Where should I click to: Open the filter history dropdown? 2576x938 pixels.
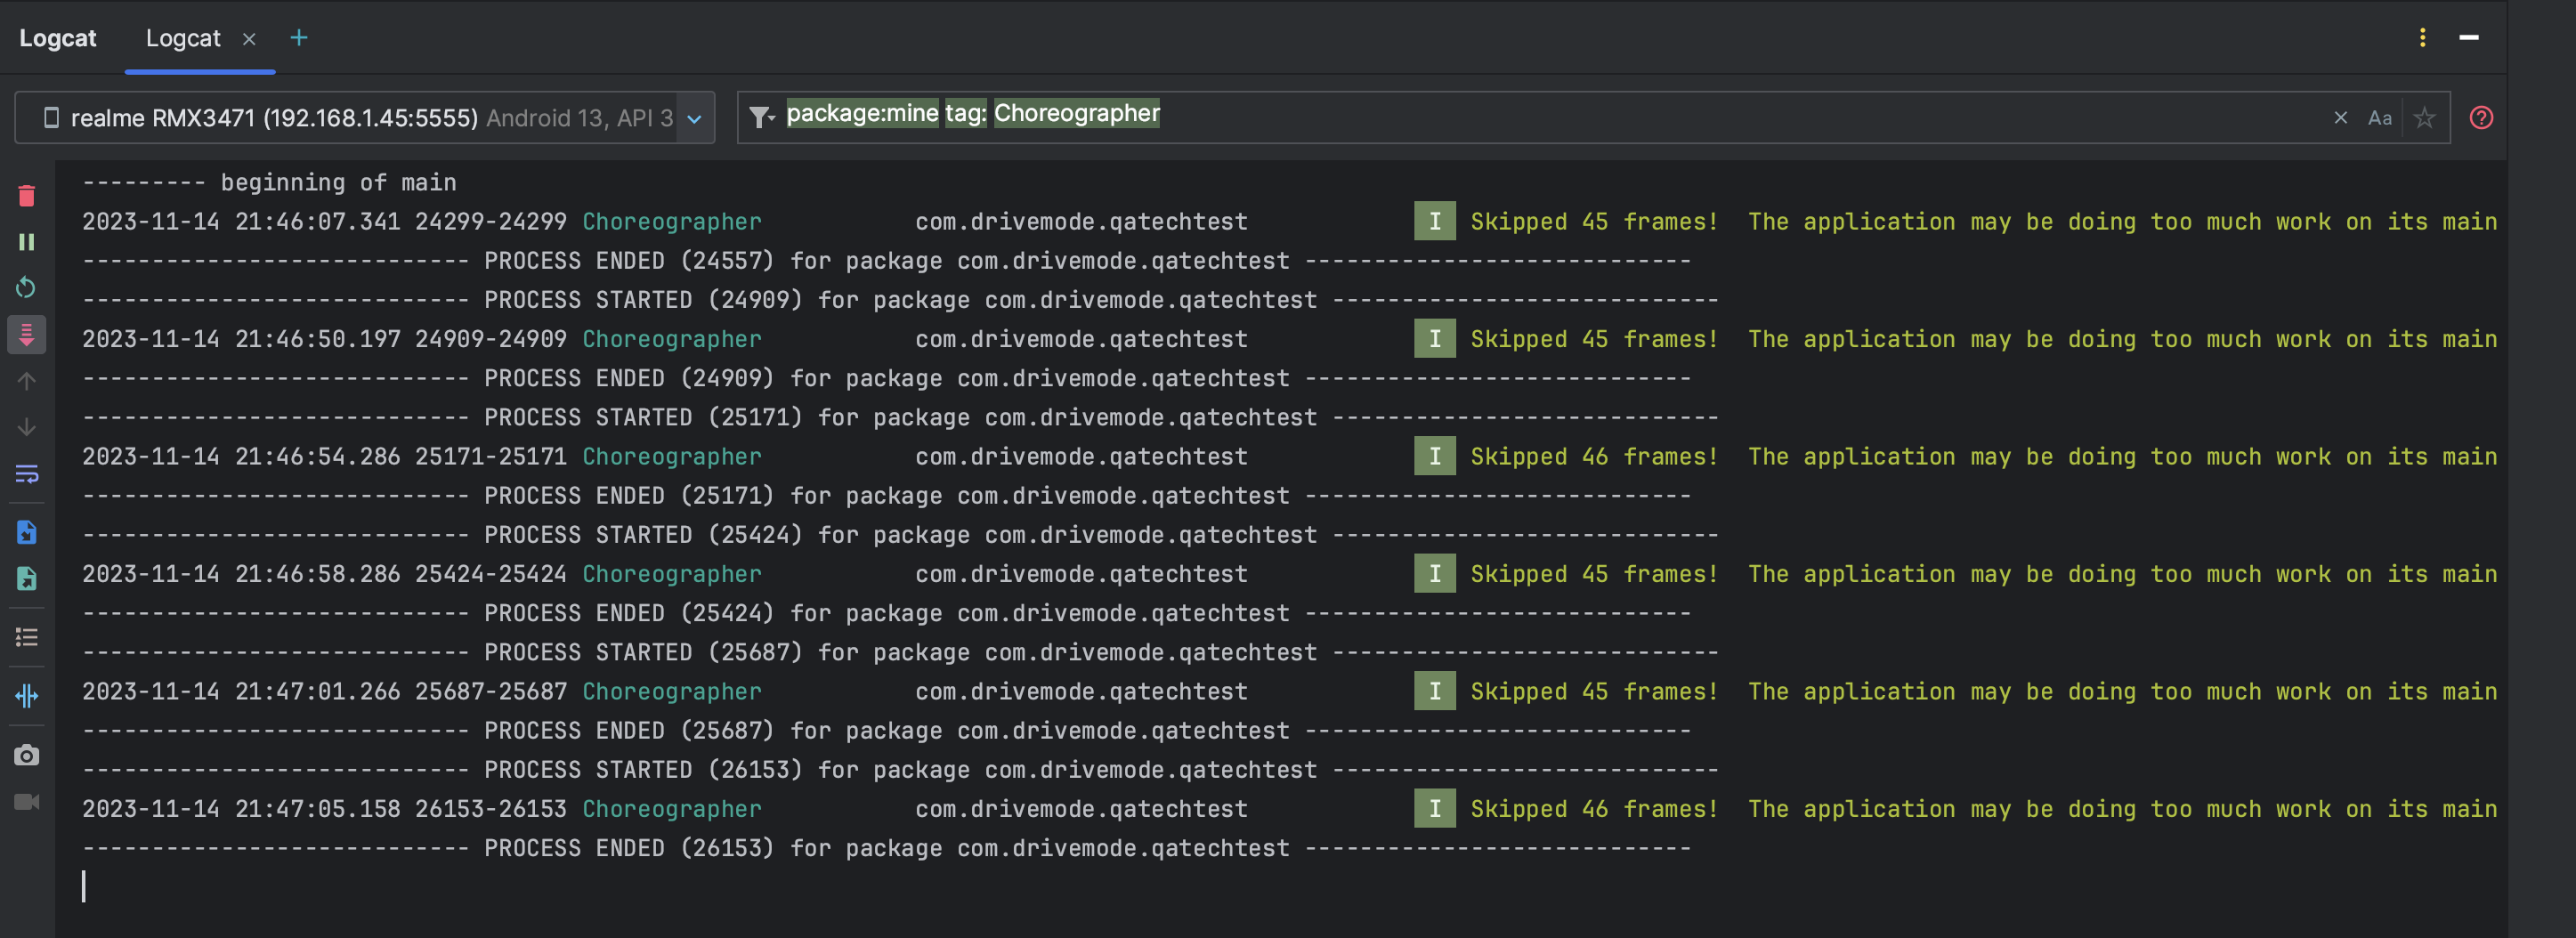[x=763, y=117]
